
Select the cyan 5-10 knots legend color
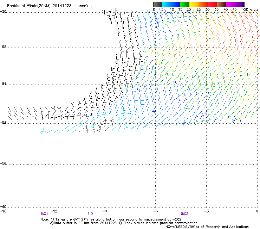[x=167, y=4]
